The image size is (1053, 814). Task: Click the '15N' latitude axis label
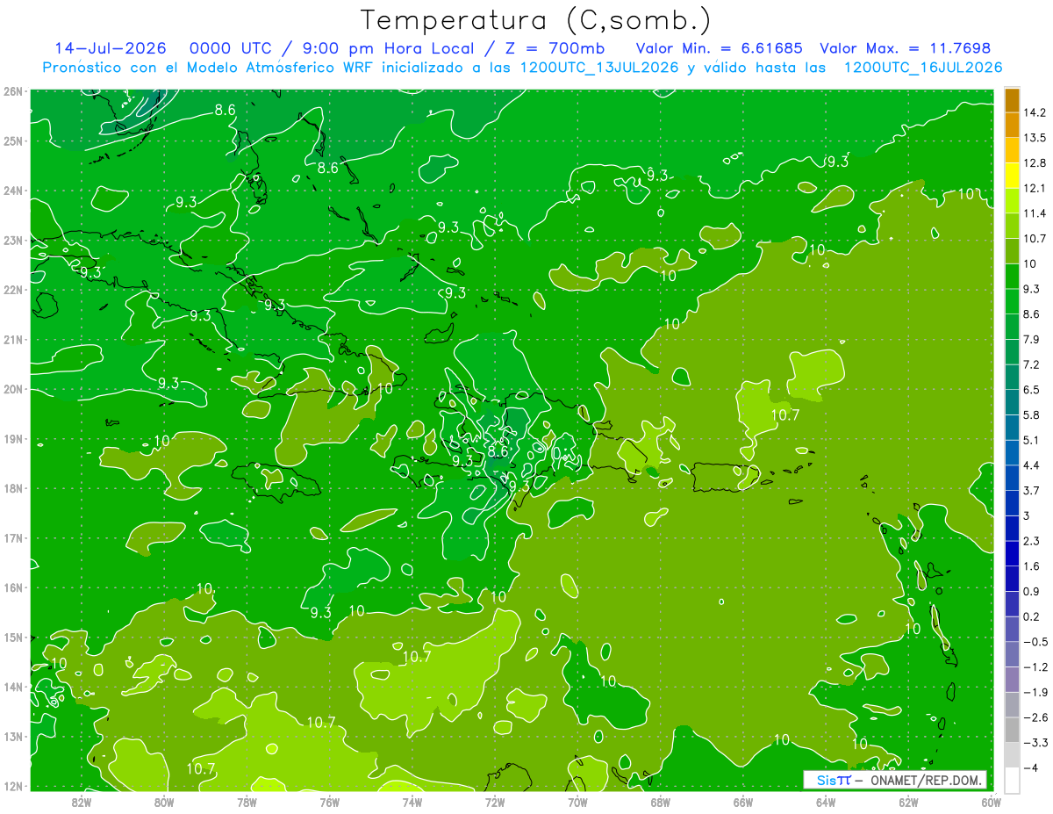pos(12,638)
